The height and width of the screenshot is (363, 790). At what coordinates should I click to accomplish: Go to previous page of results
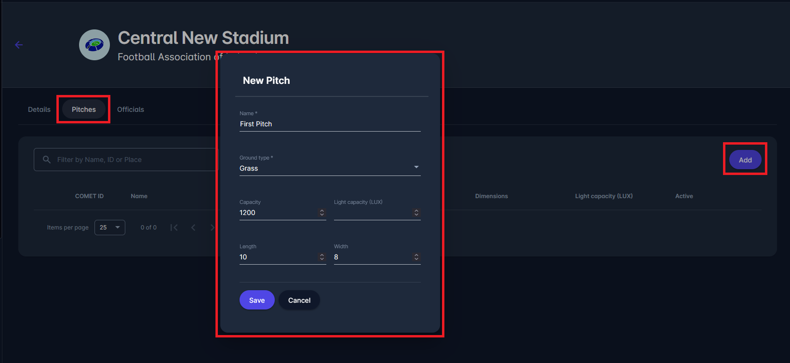click(x=193, y=228)
